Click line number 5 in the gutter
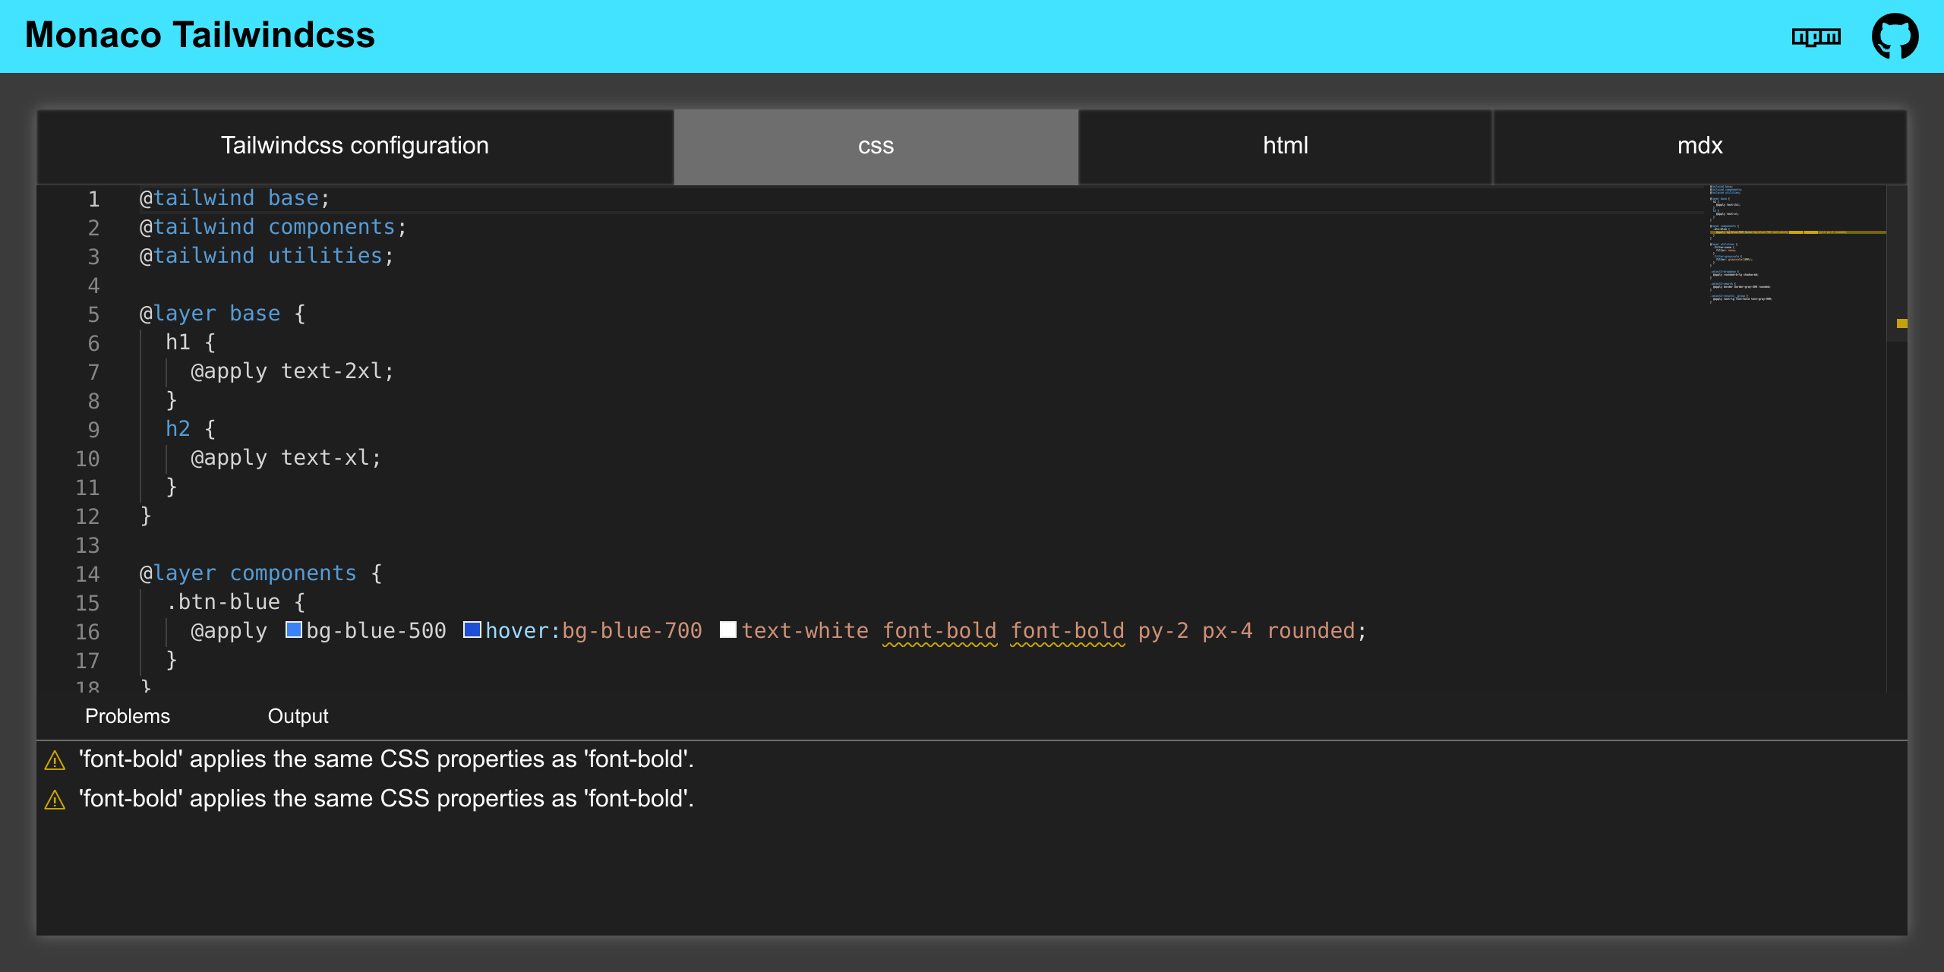 (93, 314)
